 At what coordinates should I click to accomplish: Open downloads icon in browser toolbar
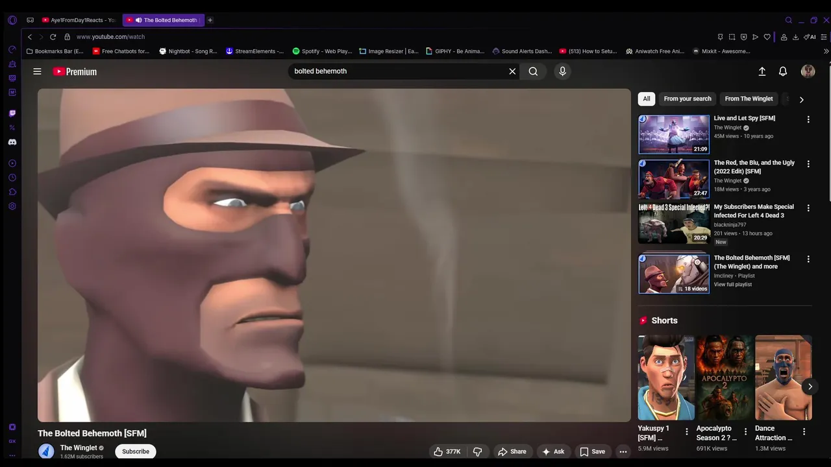[795, 37]
